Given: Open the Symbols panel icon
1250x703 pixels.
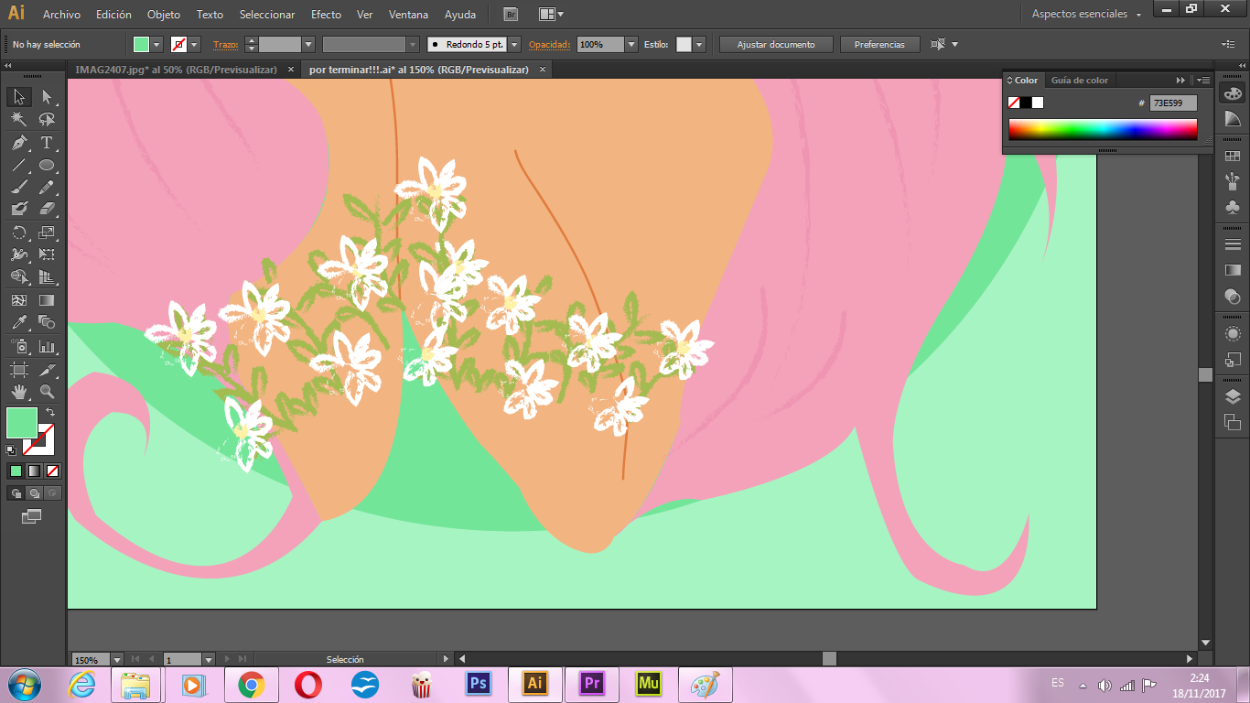Looking at the screenshot, I should click(1233, 207).
